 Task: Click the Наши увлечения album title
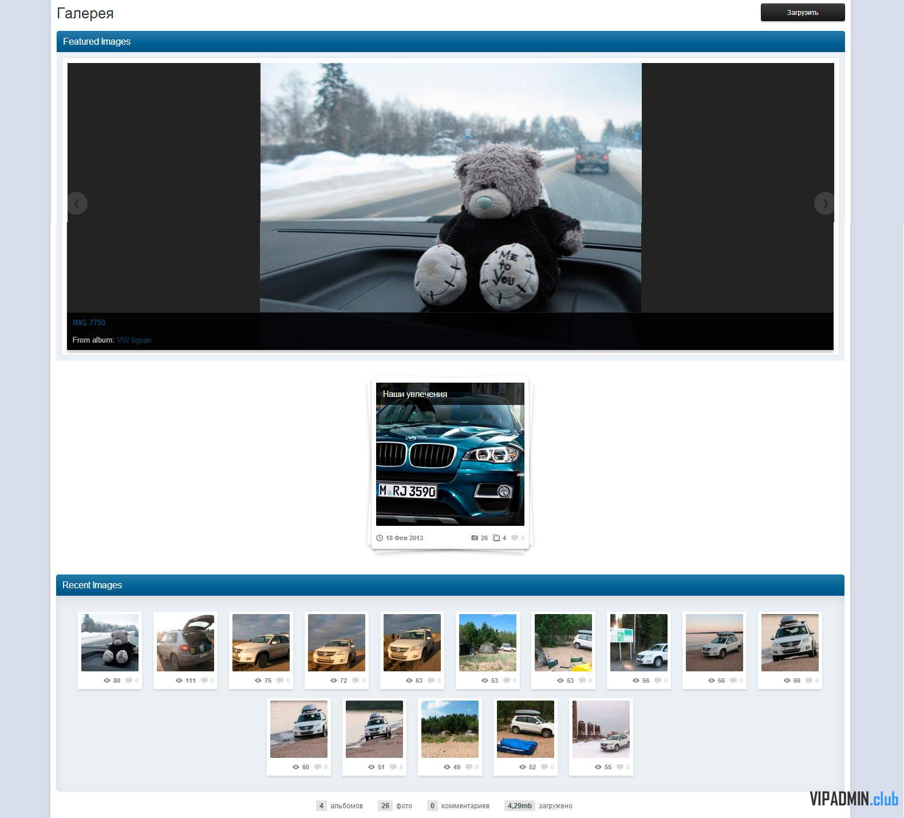415,394
